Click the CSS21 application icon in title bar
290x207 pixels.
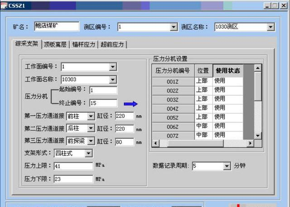tap(4, 5)
